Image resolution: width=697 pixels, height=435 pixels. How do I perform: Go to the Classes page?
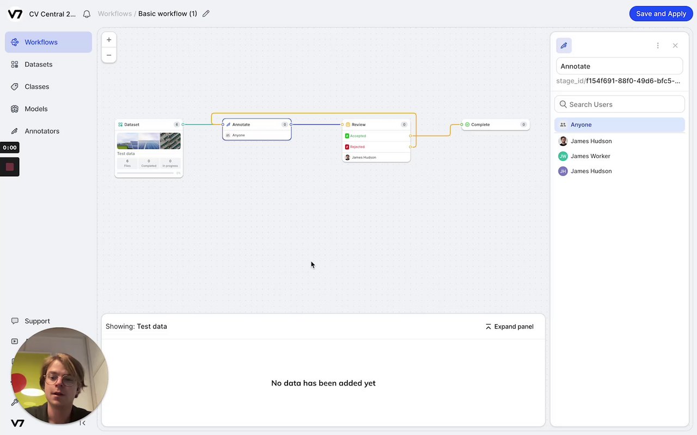tap(37, 86)
